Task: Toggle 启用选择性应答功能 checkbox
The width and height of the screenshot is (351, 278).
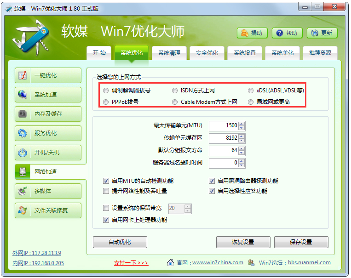Action: point(212,191)
